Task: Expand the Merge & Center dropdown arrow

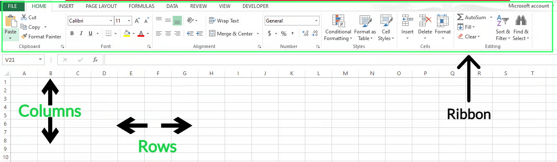Action: (258, 33)
